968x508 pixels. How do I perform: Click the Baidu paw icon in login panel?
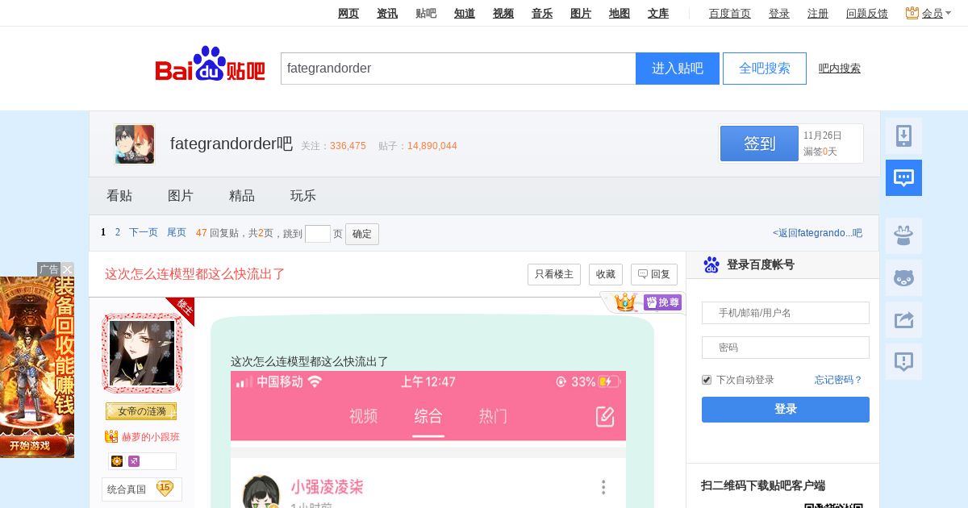[x=711, y=264]
